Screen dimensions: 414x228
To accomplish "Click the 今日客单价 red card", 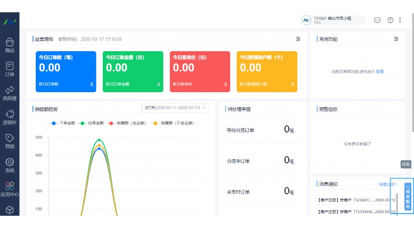I will pyautogui.click(x=200, y=71).
